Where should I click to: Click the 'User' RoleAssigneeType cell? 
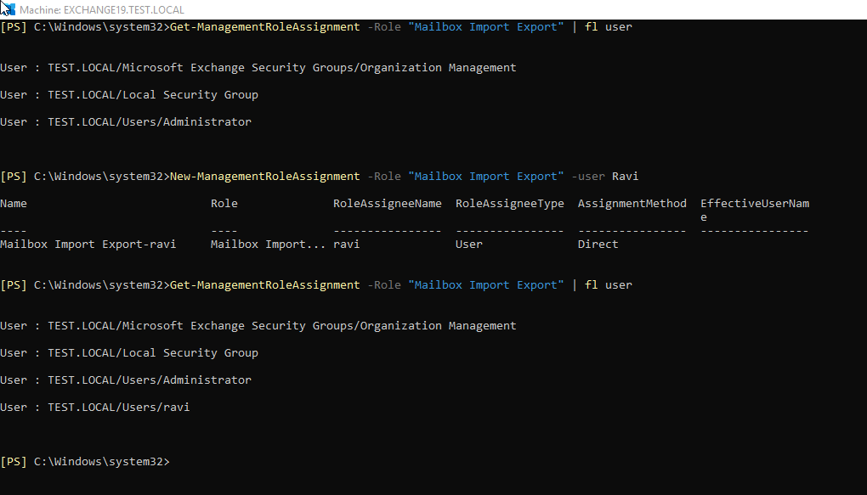tap(469, 245)
